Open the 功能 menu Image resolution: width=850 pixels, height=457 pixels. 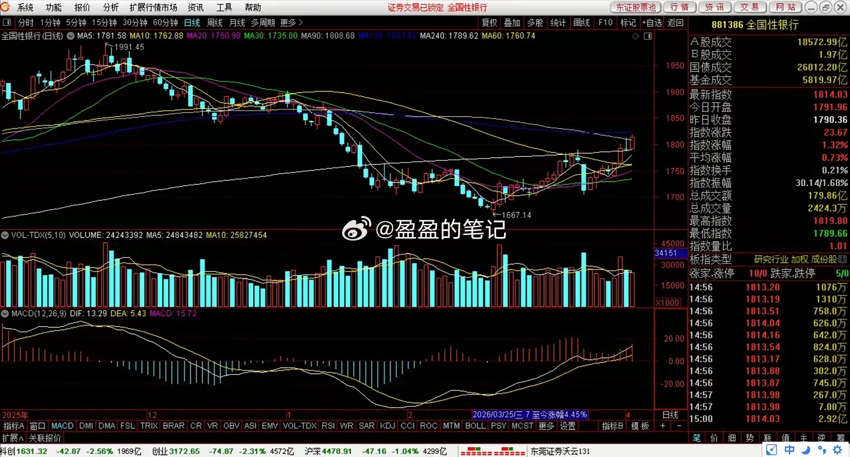(x=54, y=7)
